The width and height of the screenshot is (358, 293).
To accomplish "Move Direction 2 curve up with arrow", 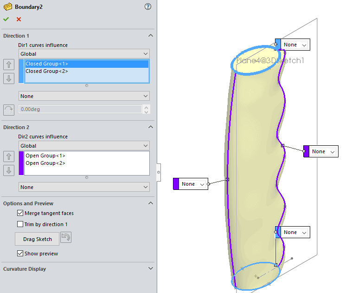I will coord(8,156).
